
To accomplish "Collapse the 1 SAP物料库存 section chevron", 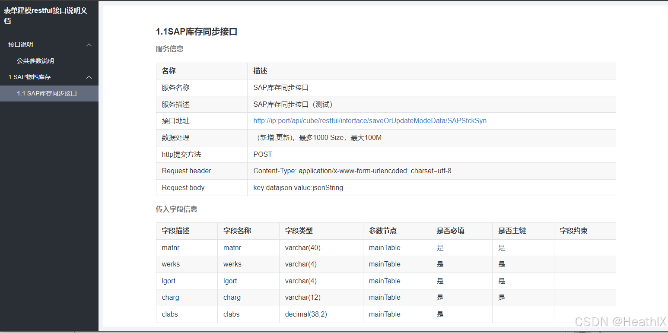I will 89,77.
